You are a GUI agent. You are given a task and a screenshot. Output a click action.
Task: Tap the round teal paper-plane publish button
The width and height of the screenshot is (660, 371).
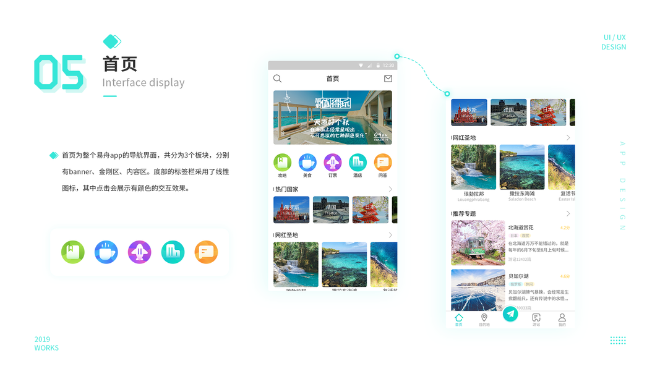tap(510, 313)
